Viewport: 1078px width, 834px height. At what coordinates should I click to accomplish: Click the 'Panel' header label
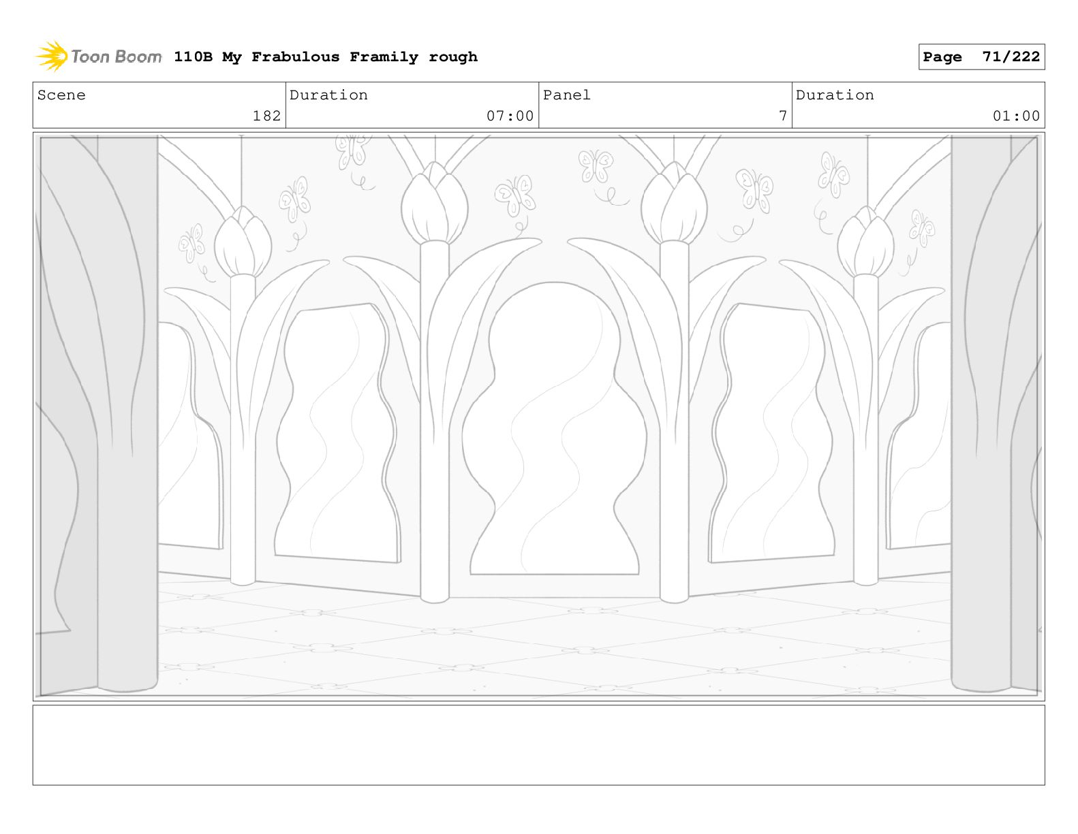pyautogui.click(x=566, y=95)
